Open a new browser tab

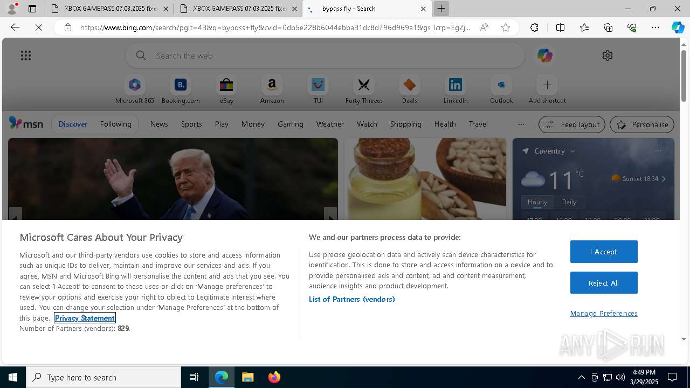441,9
